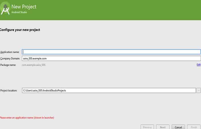Click the Android Studio logo icon
201x129 pixels.
5,9
